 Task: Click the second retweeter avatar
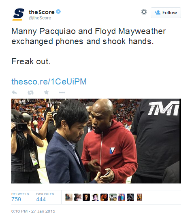tap(78, 197)
